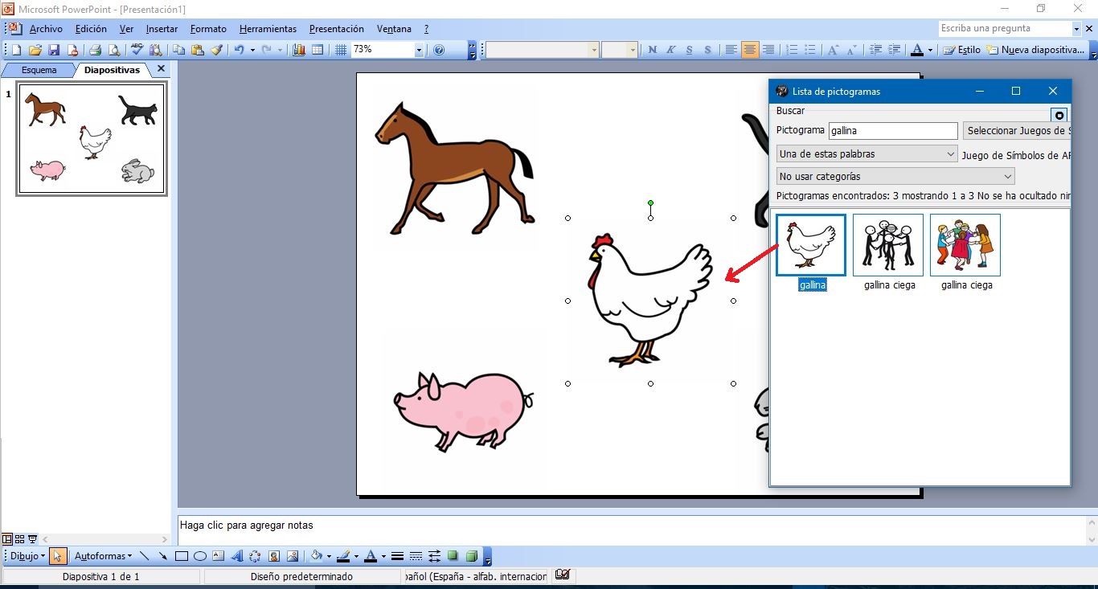Expand the zoom percentage dropdown
Screen dimensions: 1098x589
coord(419,49)
